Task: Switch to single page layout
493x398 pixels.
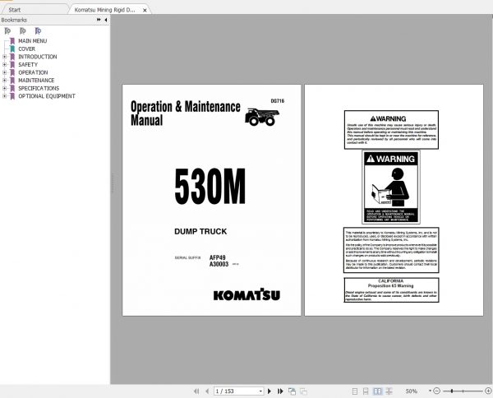Action: [x=355, y=391]
